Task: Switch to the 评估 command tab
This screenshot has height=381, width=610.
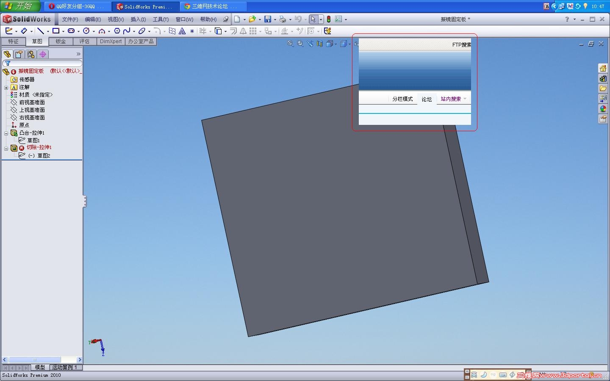Action: pyautogui.click(x=84, y=41)
